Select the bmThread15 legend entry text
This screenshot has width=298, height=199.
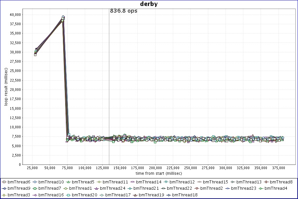tap(215, 182)
